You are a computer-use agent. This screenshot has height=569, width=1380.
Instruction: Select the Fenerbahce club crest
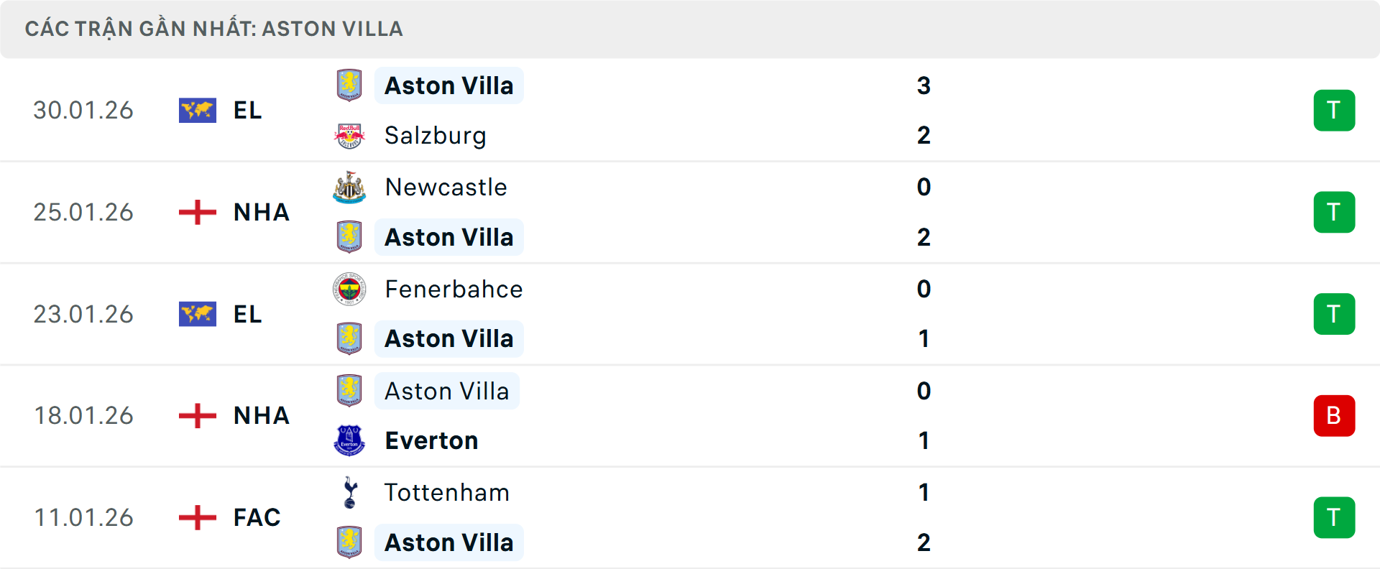[x=350, y=289]
